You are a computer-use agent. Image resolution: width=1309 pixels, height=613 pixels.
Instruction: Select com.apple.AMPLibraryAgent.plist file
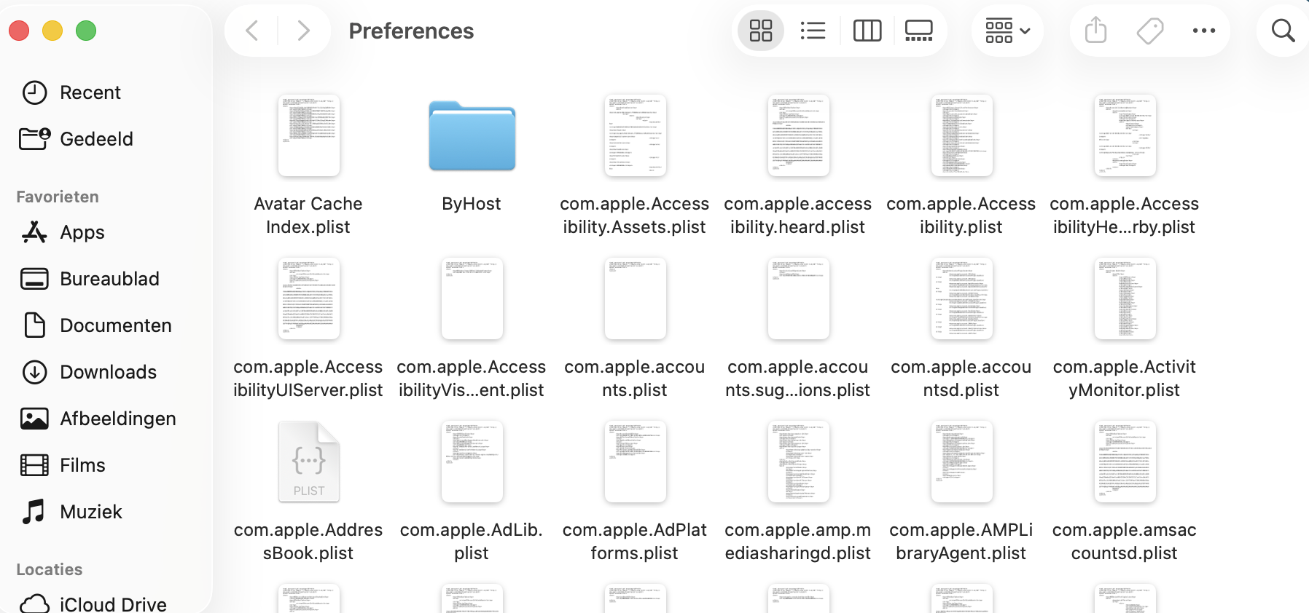pos(961,462)
